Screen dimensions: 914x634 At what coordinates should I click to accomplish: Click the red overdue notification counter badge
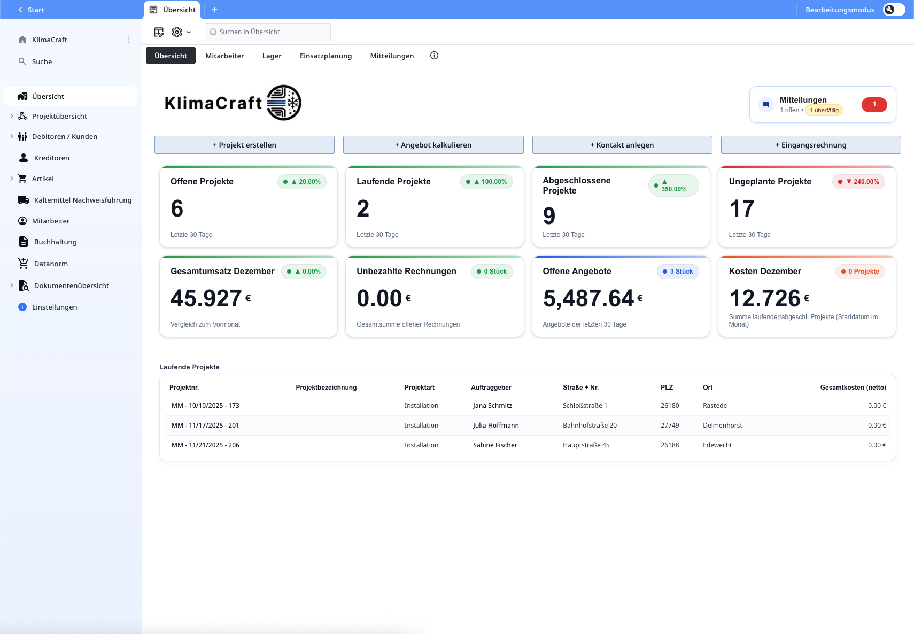coord(874,104)
